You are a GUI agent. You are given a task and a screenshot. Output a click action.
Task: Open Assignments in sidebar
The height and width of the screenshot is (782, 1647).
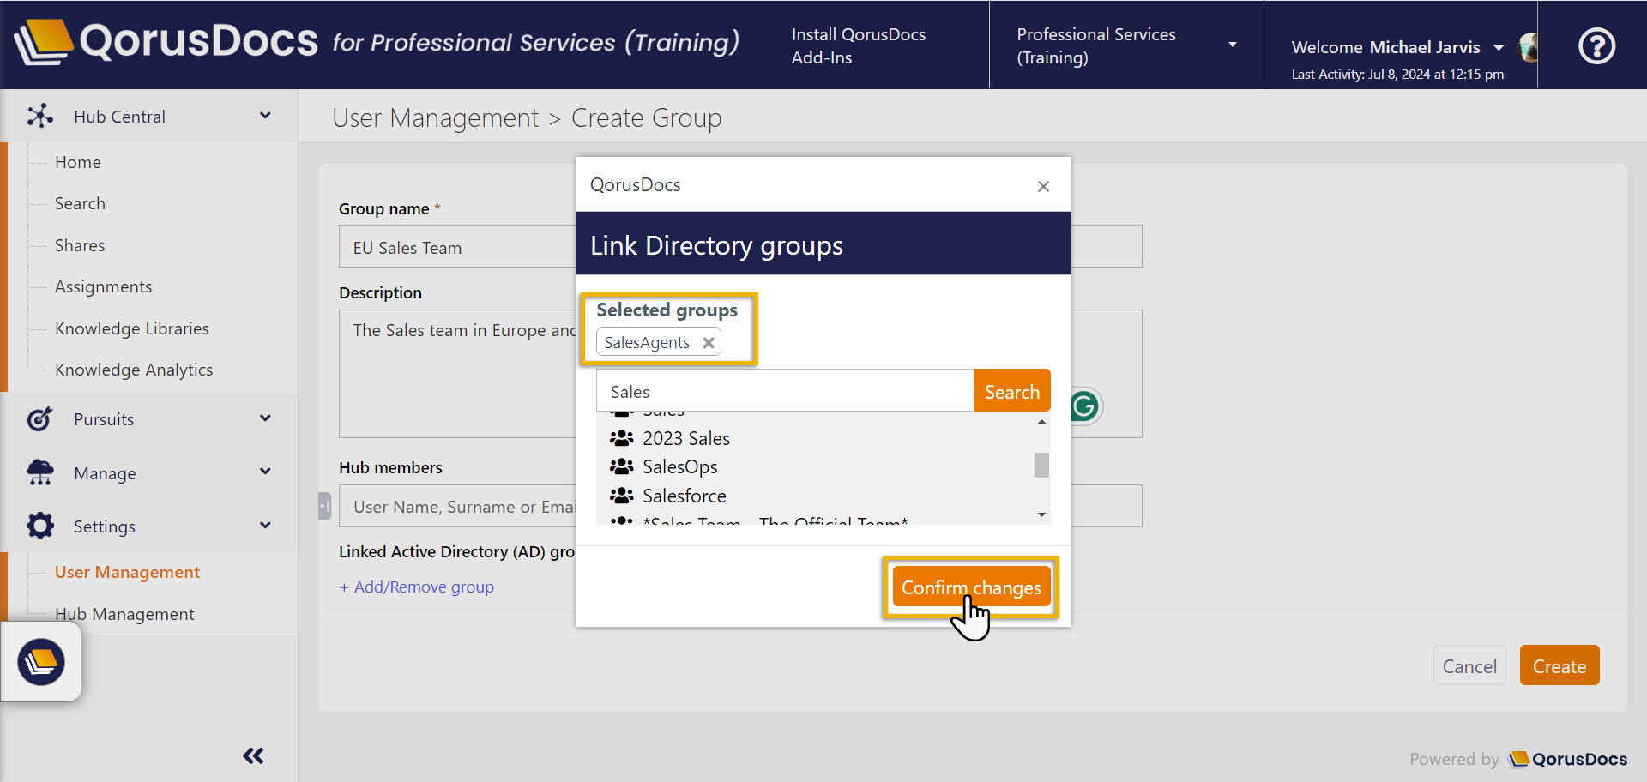103,286
